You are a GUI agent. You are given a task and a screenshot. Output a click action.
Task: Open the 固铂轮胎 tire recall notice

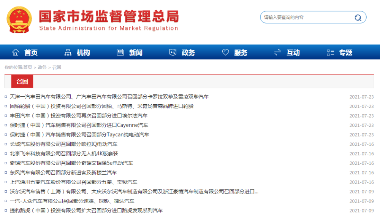(101, 106)
